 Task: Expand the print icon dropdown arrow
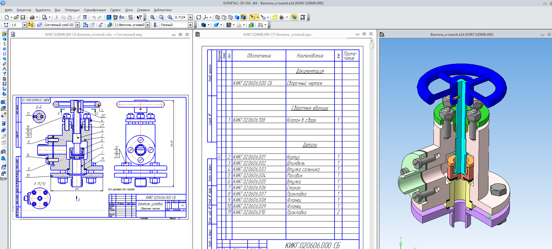pos(37,17)
